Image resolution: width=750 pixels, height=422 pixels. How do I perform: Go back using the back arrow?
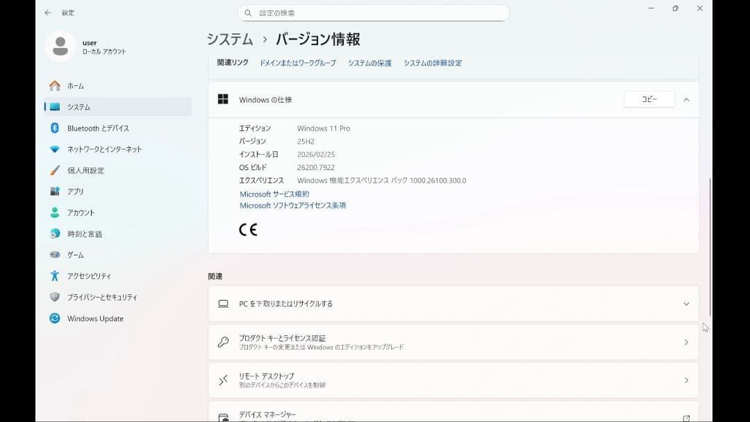point(48,13)
